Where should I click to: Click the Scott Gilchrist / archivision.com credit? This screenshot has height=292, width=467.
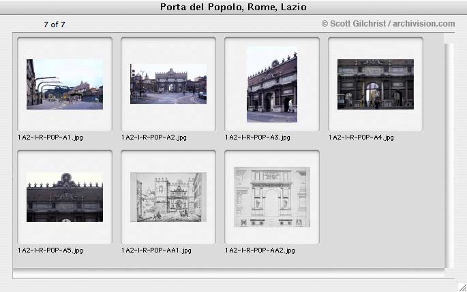click(389, 24)
